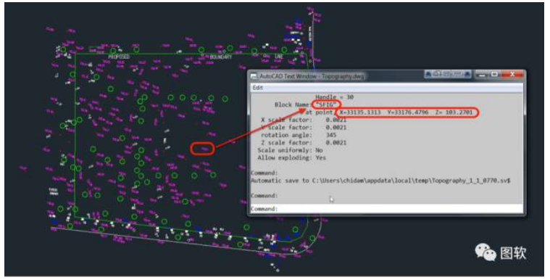Click the Y=33176.4796 coordinate text
Viewport: 550px width, 280px height.
pos(407,112)
